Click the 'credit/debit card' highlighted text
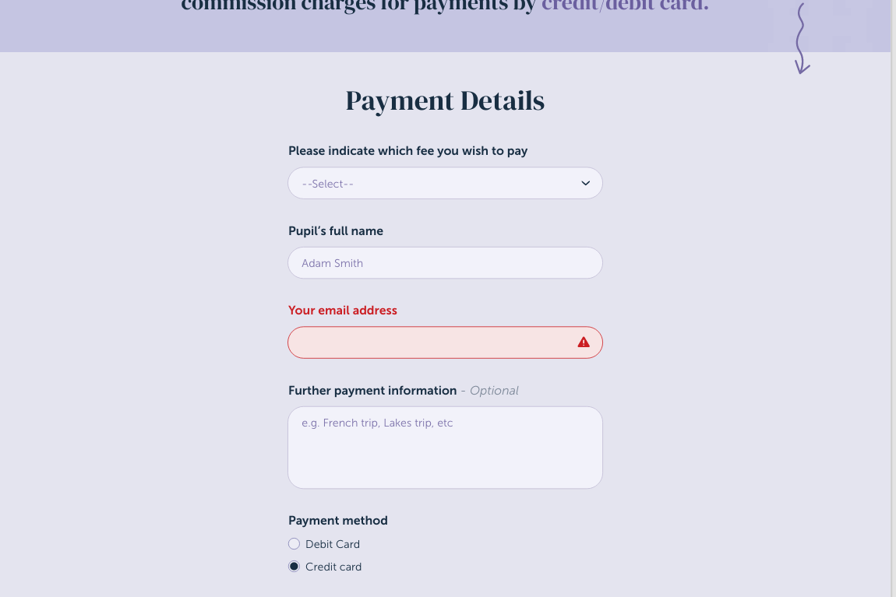Viewport: 896px width, 597px height. [x=625, y=6]
